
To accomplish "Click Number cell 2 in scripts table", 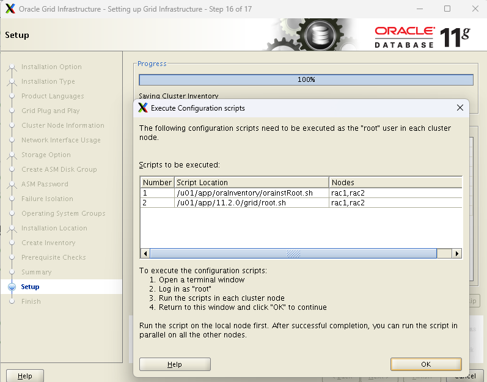I will 157,203.
